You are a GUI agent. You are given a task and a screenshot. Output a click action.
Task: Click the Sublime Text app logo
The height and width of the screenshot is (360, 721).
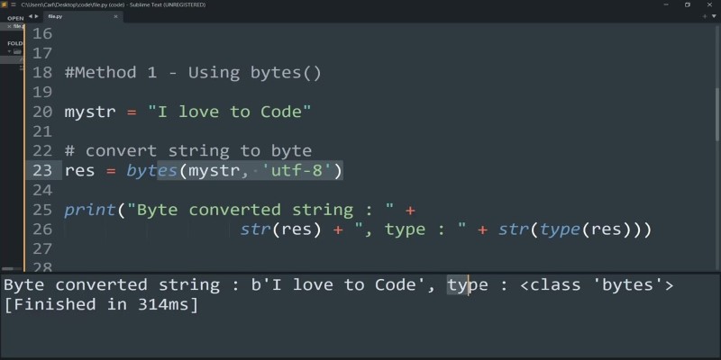[x=5, y=4]
